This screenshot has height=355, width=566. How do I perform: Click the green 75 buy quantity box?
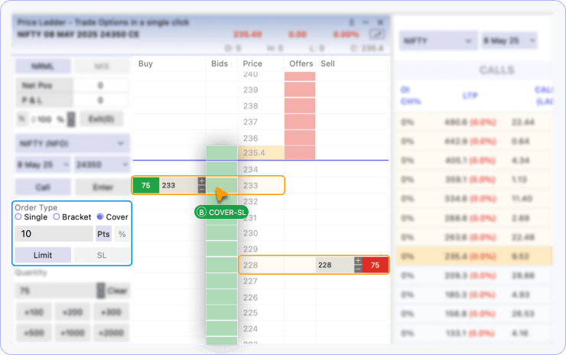click(145, 185)
